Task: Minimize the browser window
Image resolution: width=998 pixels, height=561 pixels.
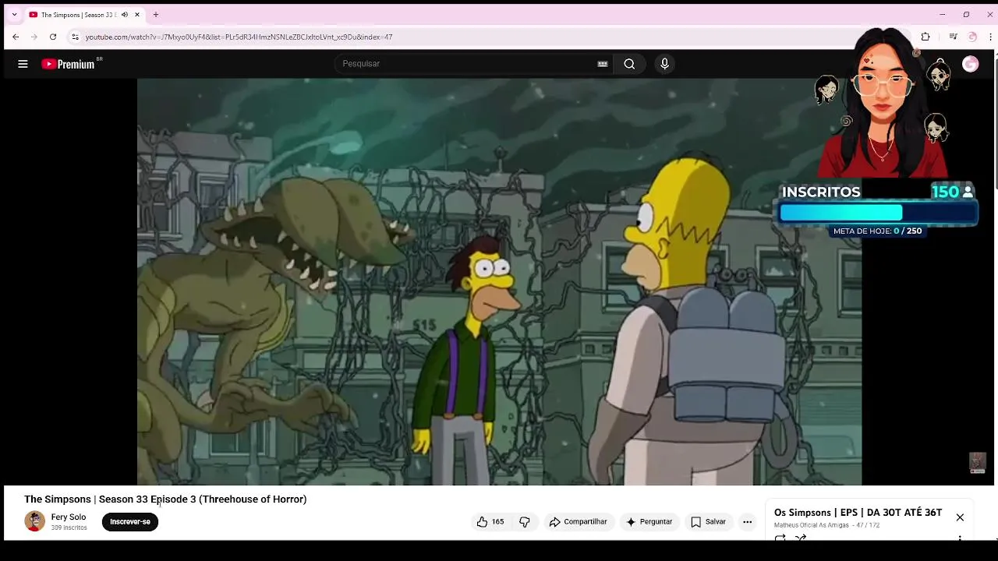Action: tap(942, 14)
